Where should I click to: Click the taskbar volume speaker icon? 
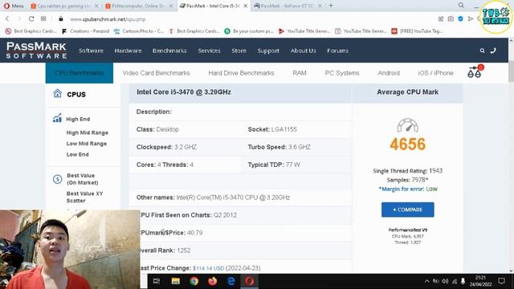pos(445,281)
